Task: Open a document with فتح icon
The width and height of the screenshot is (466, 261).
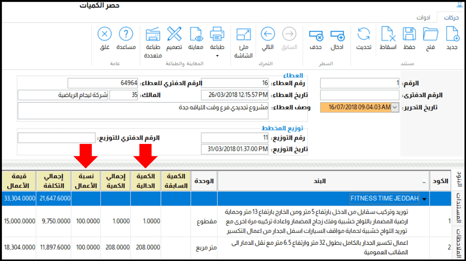Action: tap(431, 34)
